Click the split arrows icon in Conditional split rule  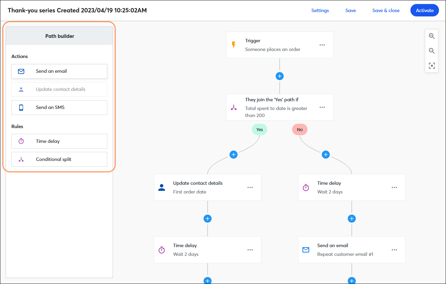(21, 159)
